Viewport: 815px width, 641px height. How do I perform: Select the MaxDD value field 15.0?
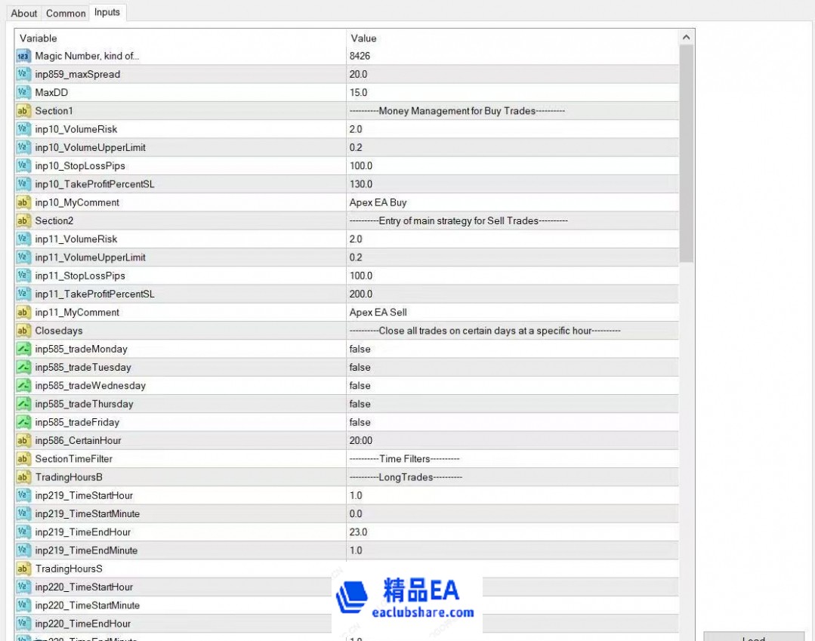[x=511, y=93]
